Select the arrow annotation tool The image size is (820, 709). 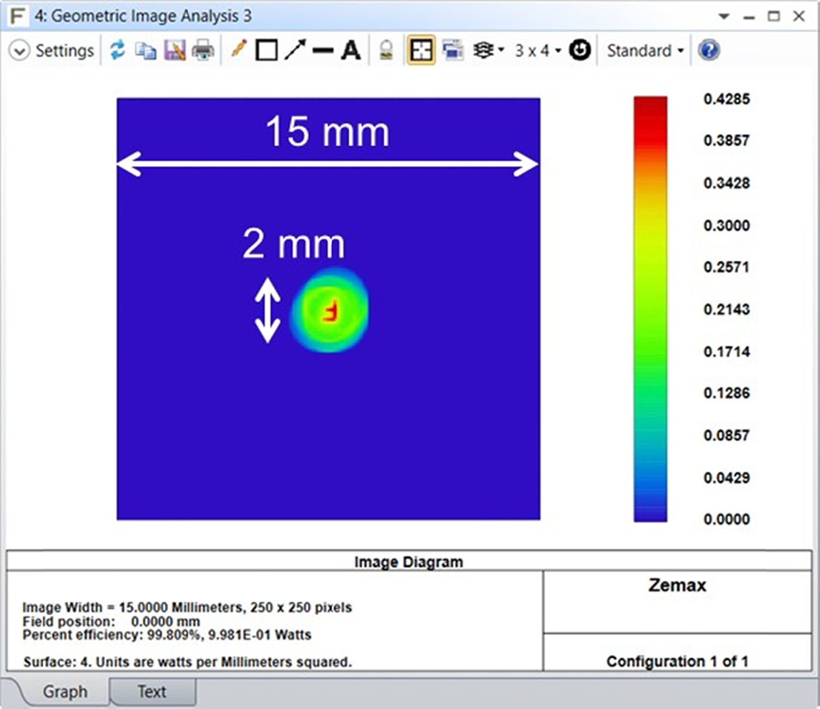[296, 50]
